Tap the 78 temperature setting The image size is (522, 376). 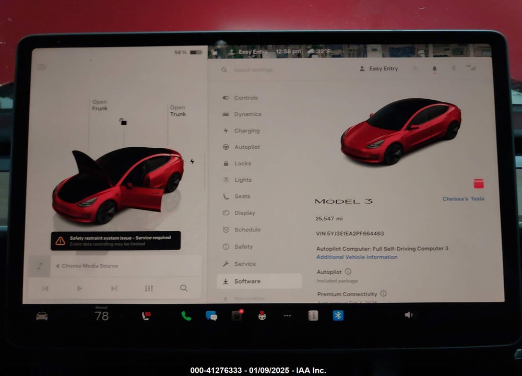pos(102,315)
